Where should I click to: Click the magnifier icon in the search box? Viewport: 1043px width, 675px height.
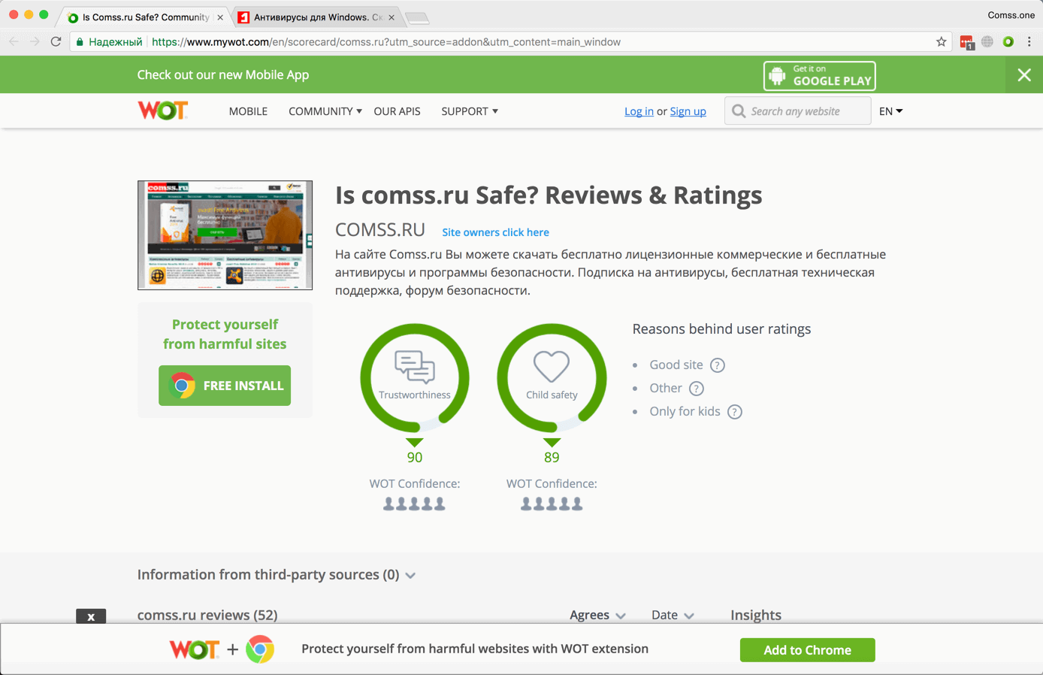pos(739,111)
